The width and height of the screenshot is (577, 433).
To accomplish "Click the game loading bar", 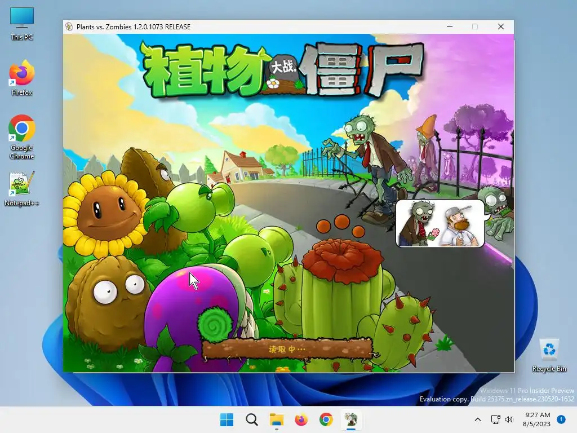I will (x=287, y=348).
